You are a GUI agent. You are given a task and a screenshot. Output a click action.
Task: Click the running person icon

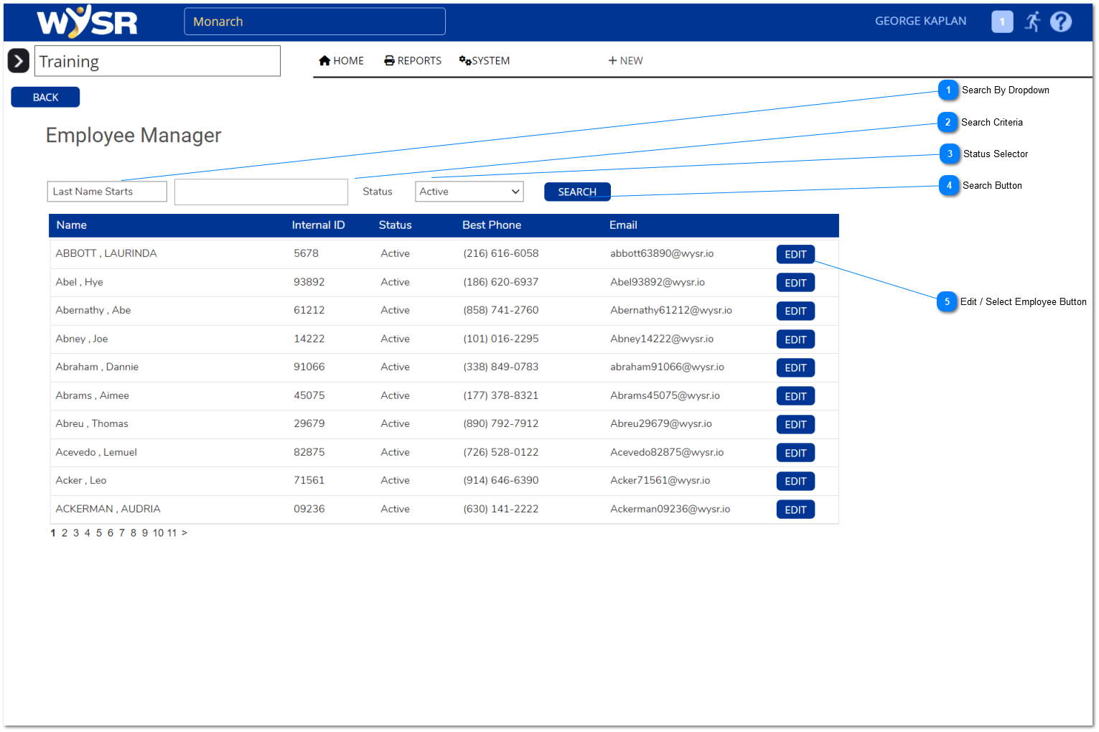pos(1032,22)
